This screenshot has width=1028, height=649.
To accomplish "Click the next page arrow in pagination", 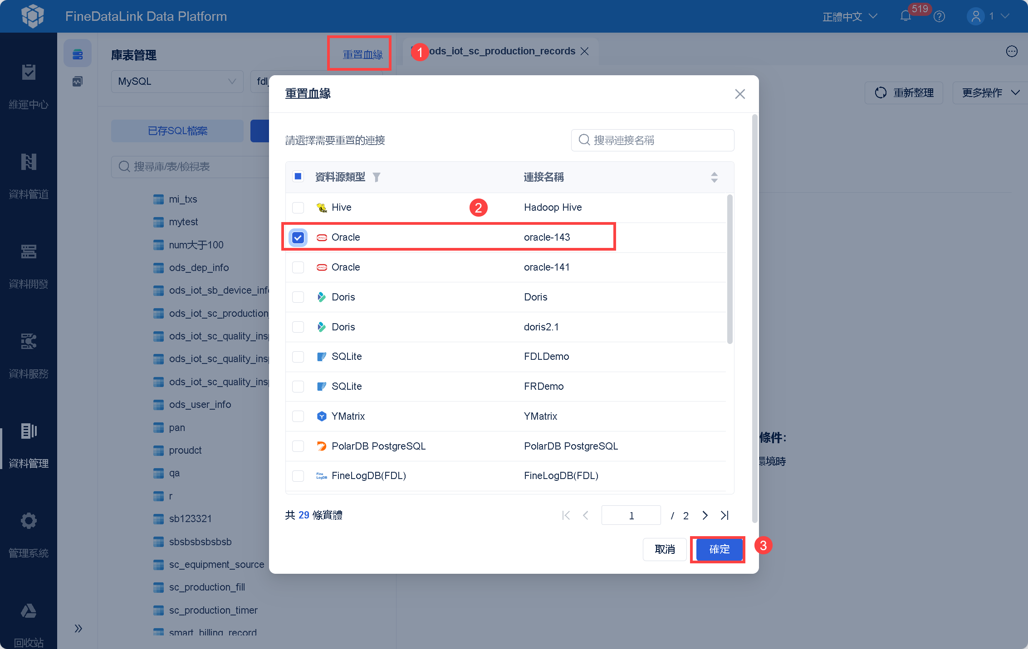I will (705, 515).
